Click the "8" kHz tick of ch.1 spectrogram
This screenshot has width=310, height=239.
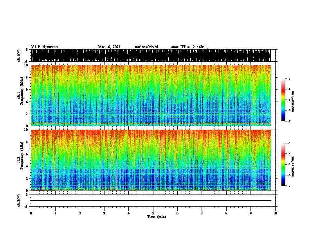tap(27, 77)
